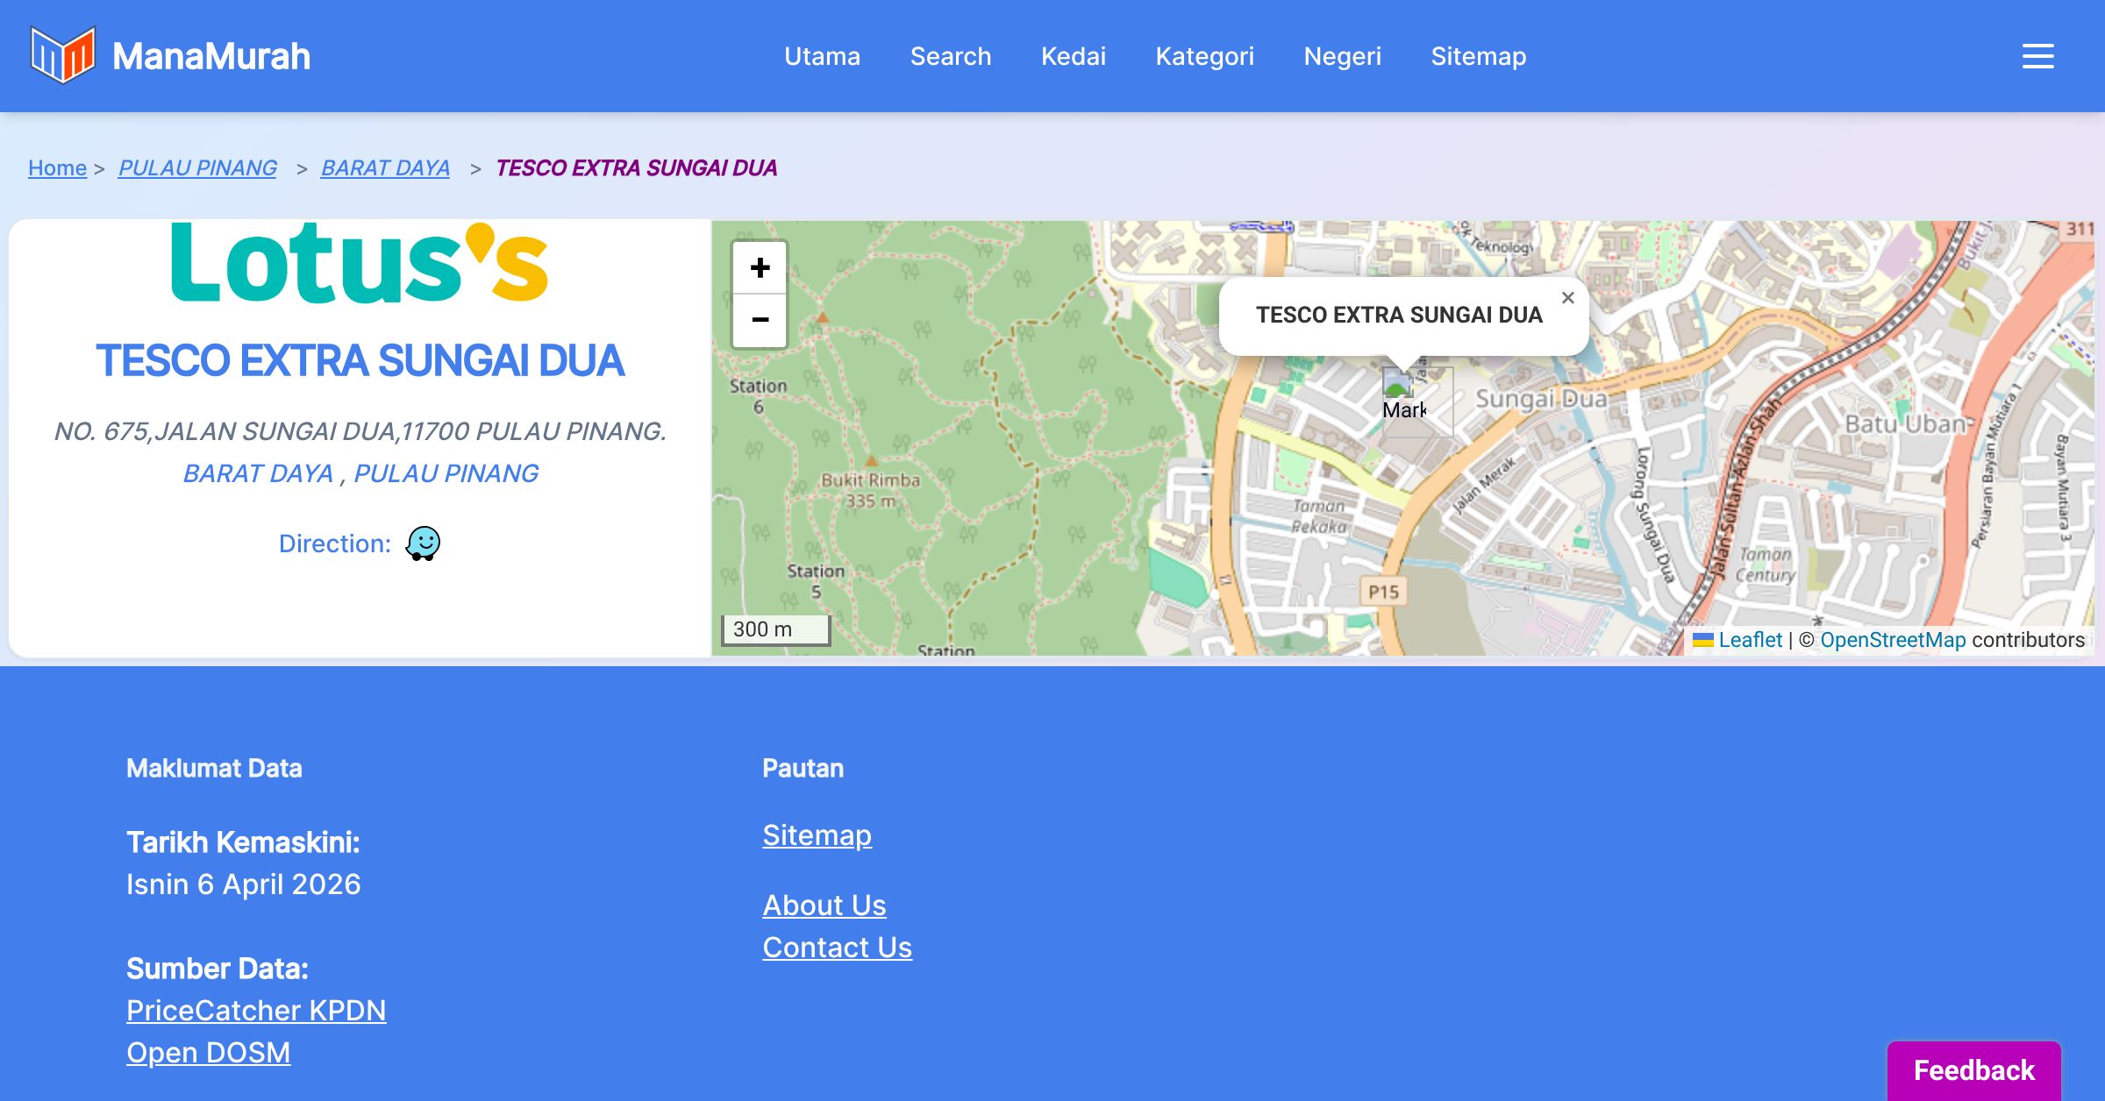Click the map marker icon
This screenshot has width=2105, height=1101.
[1399, 386]
